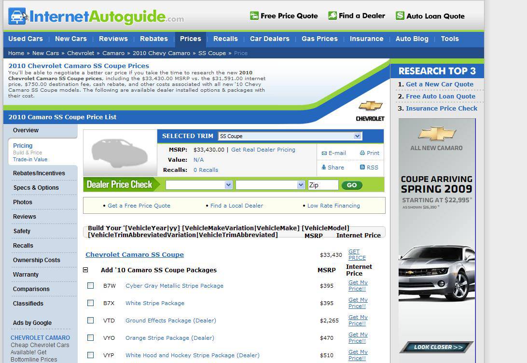Click the E-mail envelope icon

pos(324,154)
